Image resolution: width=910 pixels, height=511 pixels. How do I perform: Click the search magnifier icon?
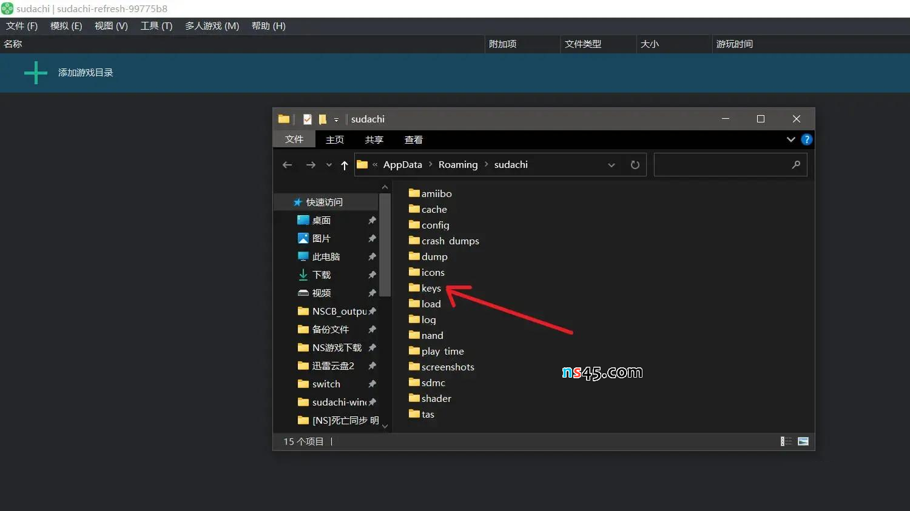pos(796,165)
